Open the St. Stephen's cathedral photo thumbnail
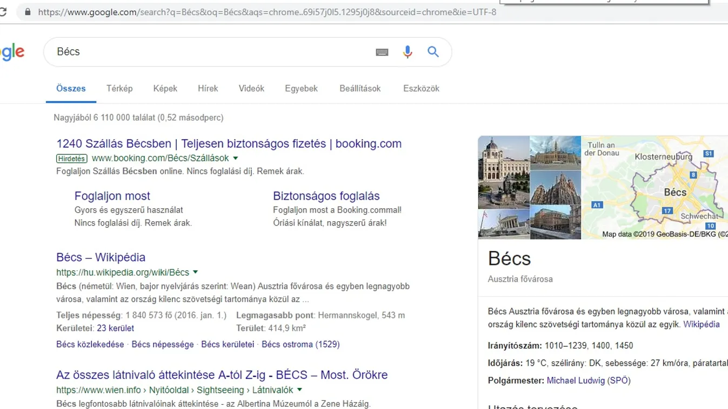 pyautogui.click(x=556, y=187)
